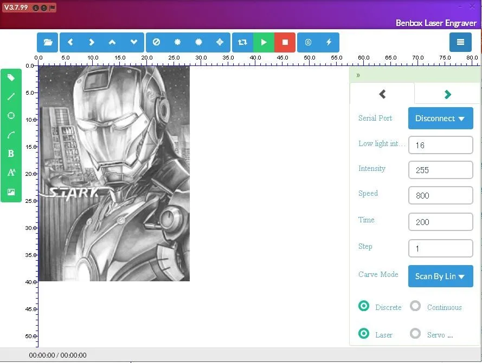Move laser down with down arrow button
Image resolution: width=482 pixels, height=363 pixels.
[134, 42]
